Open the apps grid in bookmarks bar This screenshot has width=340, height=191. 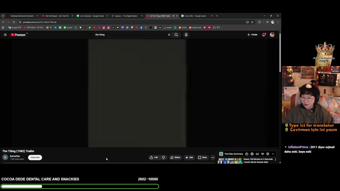(x=3, y=28)
